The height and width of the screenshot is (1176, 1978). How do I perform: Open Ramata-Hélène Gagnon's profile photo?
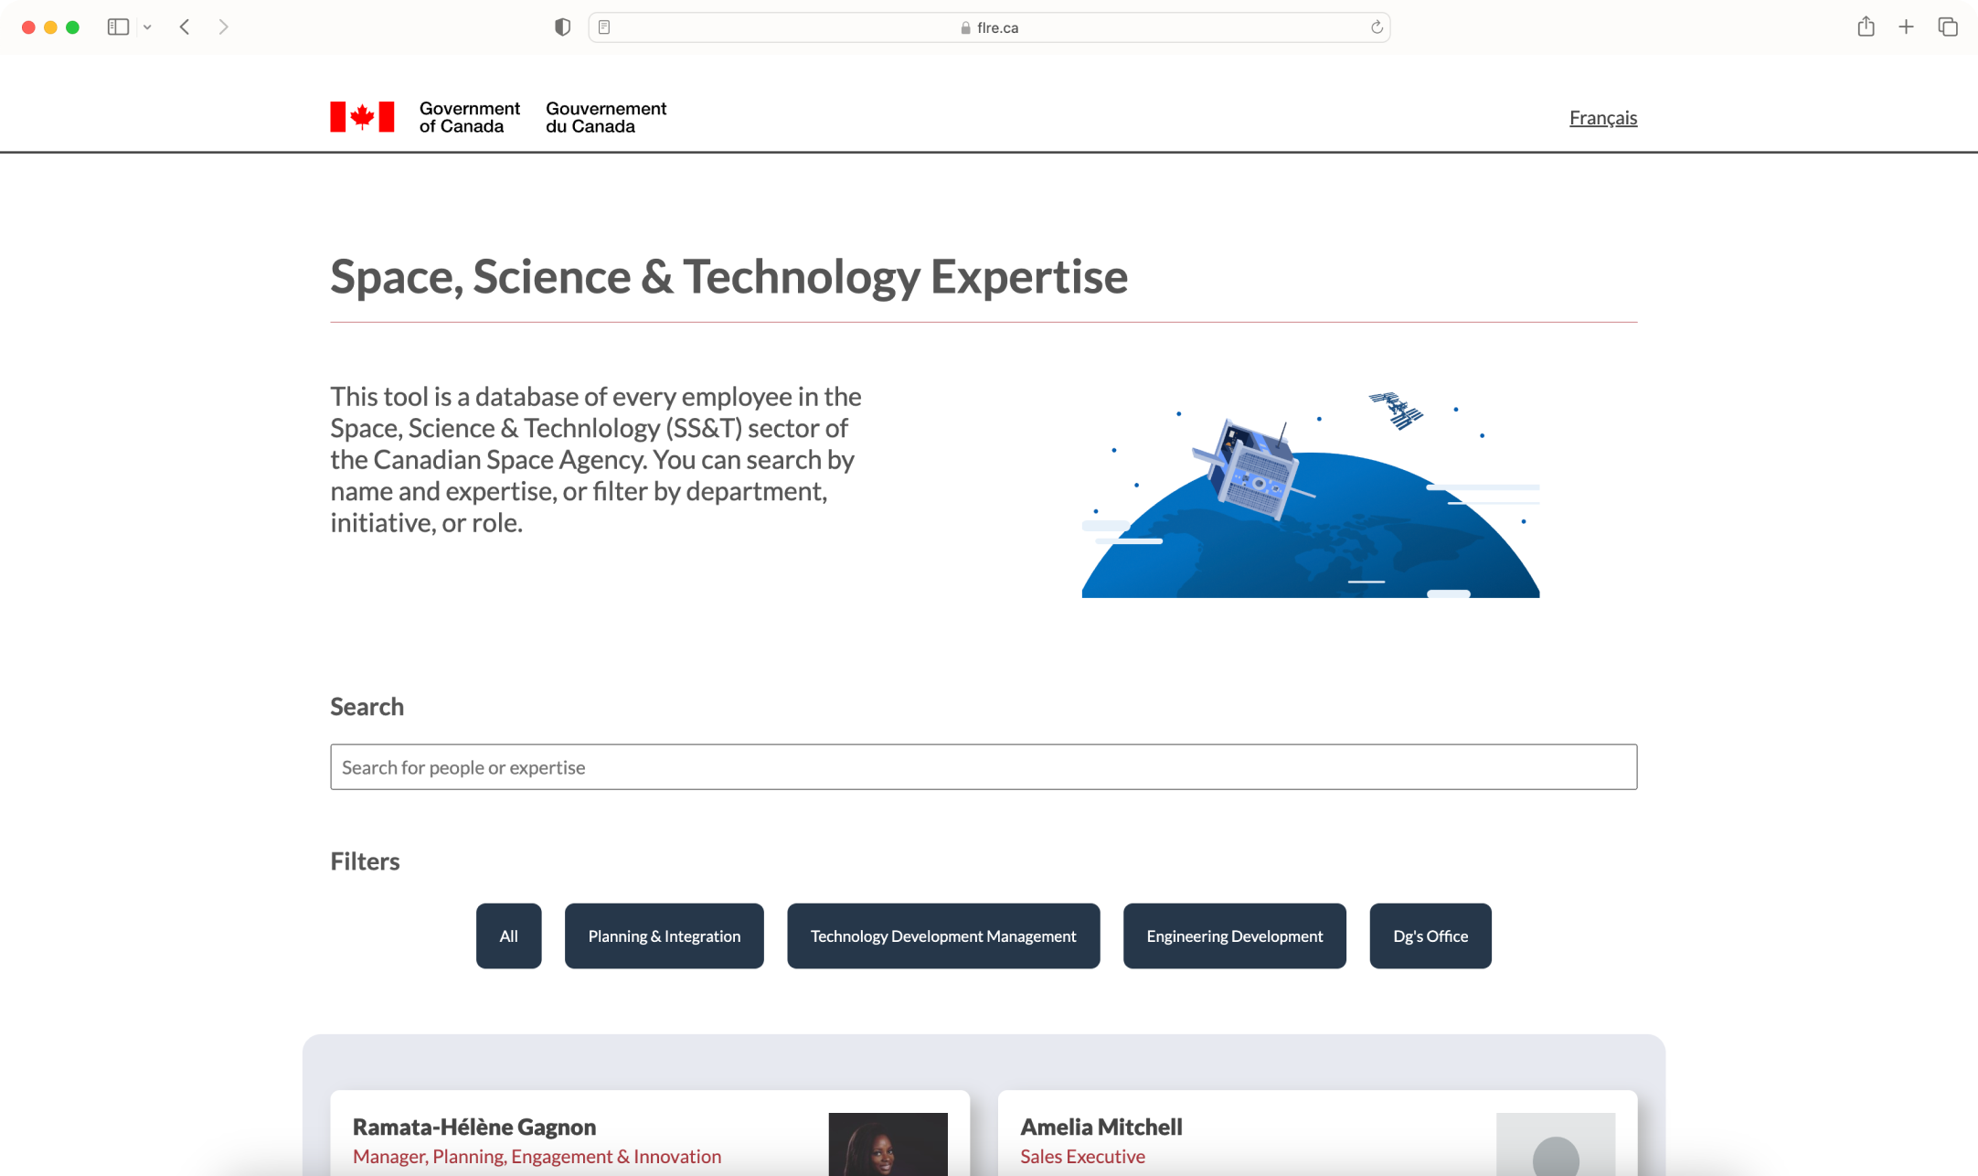[x=887, y=1143]
